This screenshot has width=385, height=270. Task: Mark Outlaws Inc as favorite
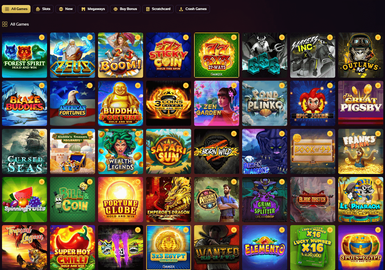coord(378,37)
